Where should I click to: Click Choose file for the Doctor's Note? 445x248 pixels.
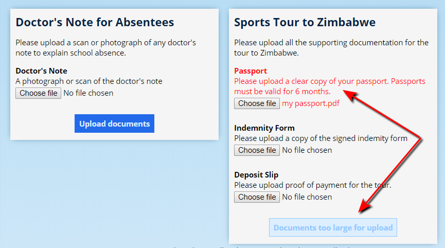[39, 93]
